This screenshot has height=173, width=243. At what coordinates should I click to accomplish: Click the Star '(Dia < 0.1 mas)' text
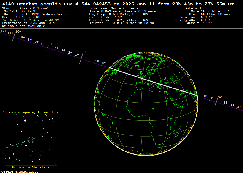click(34, 8)
